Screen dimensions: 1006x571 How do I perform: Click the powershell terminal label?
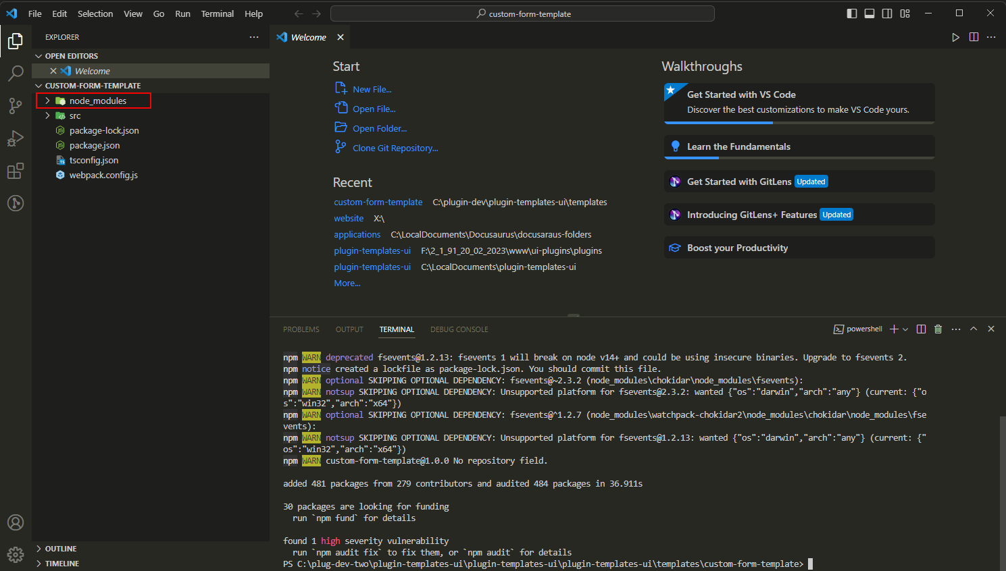858,329
